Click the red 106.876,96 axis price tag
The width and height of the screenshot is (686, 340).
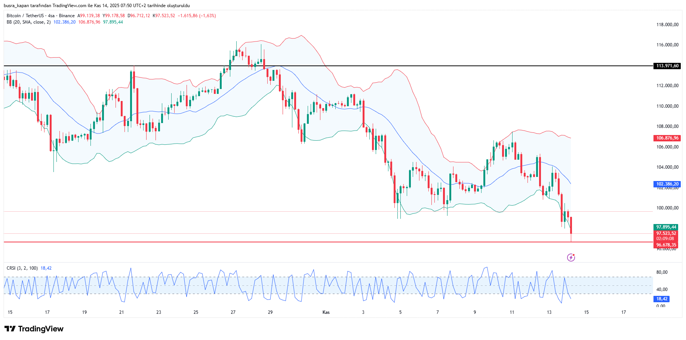667,138
